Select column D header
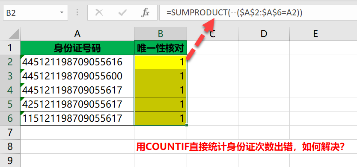 pyautogui.click(x=264, y=34)
